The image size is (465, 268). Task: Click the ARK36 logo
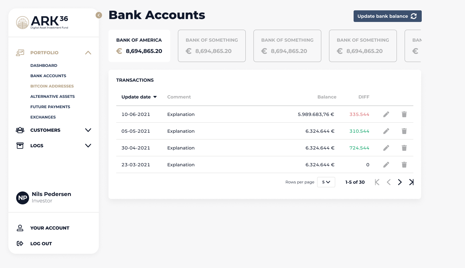coord(42,22)
